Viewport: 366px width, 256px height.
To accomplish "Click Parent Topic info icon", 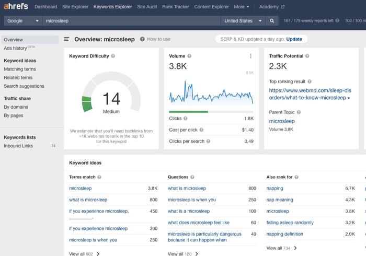I will (299, 112).
